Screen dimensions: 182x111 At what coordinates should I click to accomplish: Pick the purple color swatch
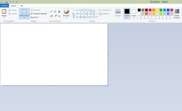[172, 10]
